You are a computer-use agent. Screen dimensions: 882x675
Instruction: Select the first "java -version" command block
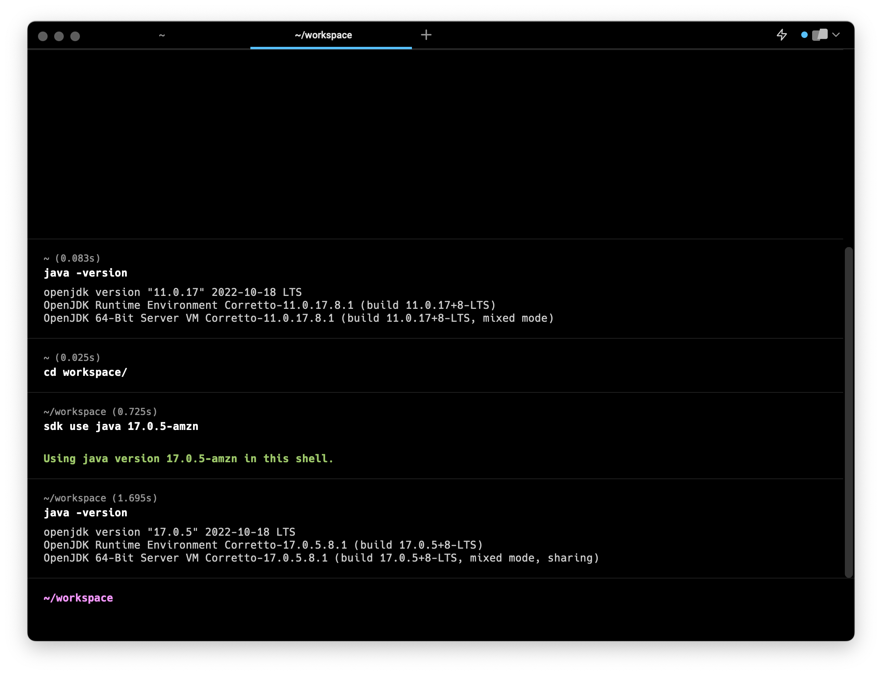click(x=86, y=273)
